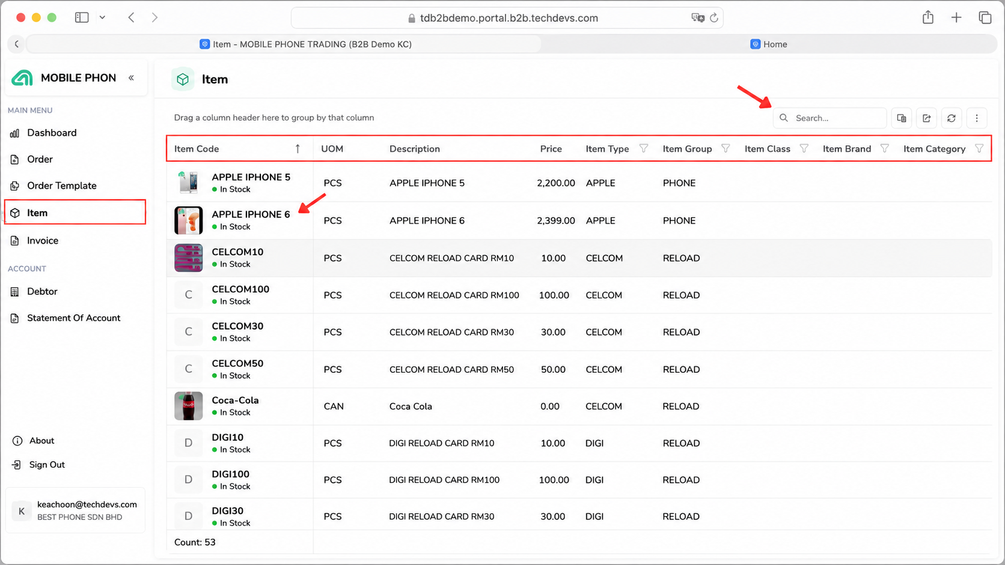The width and height of the screenshot is (1005, 565).
Task: Open the Item Category filter funnel
Action: 979,148
